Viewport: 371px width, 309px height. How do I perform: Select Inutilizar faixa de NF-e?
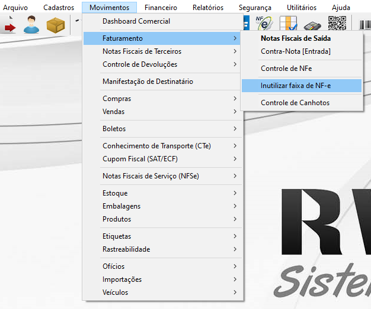pos(302,86)
